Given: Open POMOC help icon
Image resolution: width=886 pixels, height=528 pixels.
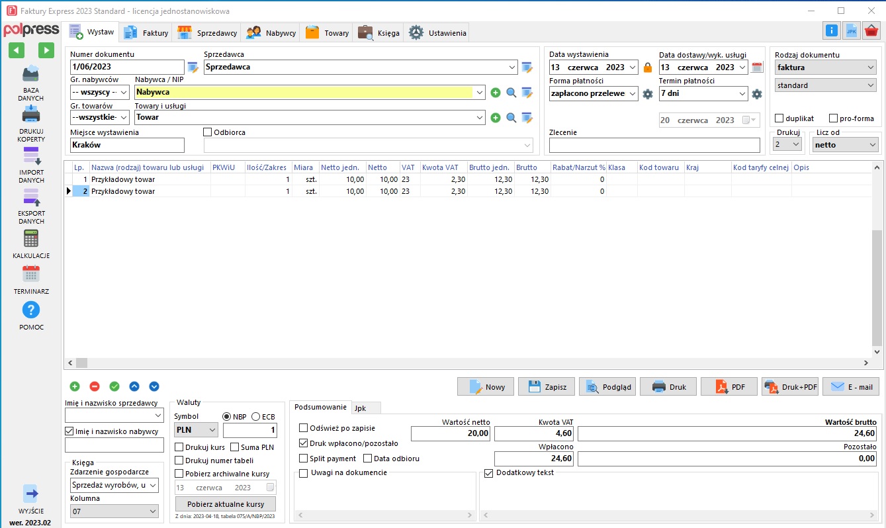Looking at the screenshot, I should click(30, 310).
